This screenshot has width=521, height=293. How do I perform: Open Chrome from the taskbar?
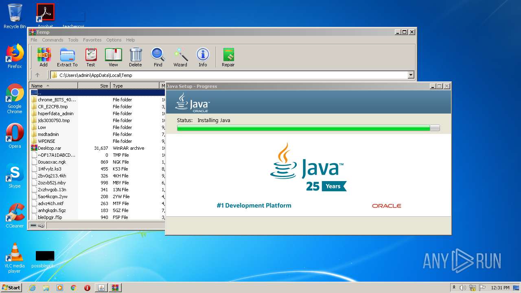pyautogui.click(x=74, y=288)
